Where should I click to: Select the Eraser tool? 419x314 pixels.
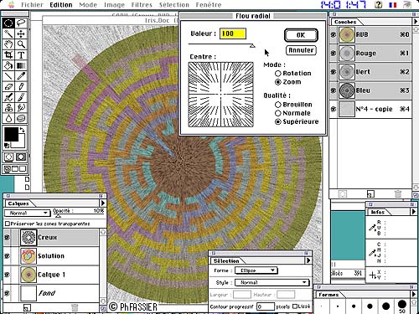[8, 86]
